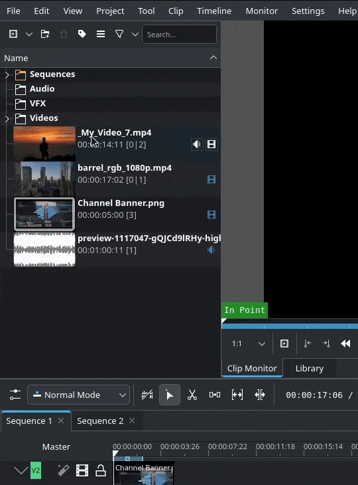358x485 pixels.
Task: Click the Create Folder bin icon
Action: point(45,34)
